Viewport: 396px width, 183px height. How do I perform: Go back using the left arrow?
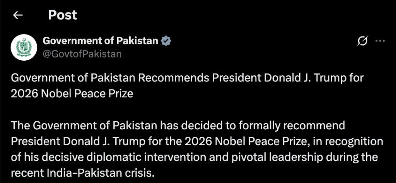tap(18, 15)
